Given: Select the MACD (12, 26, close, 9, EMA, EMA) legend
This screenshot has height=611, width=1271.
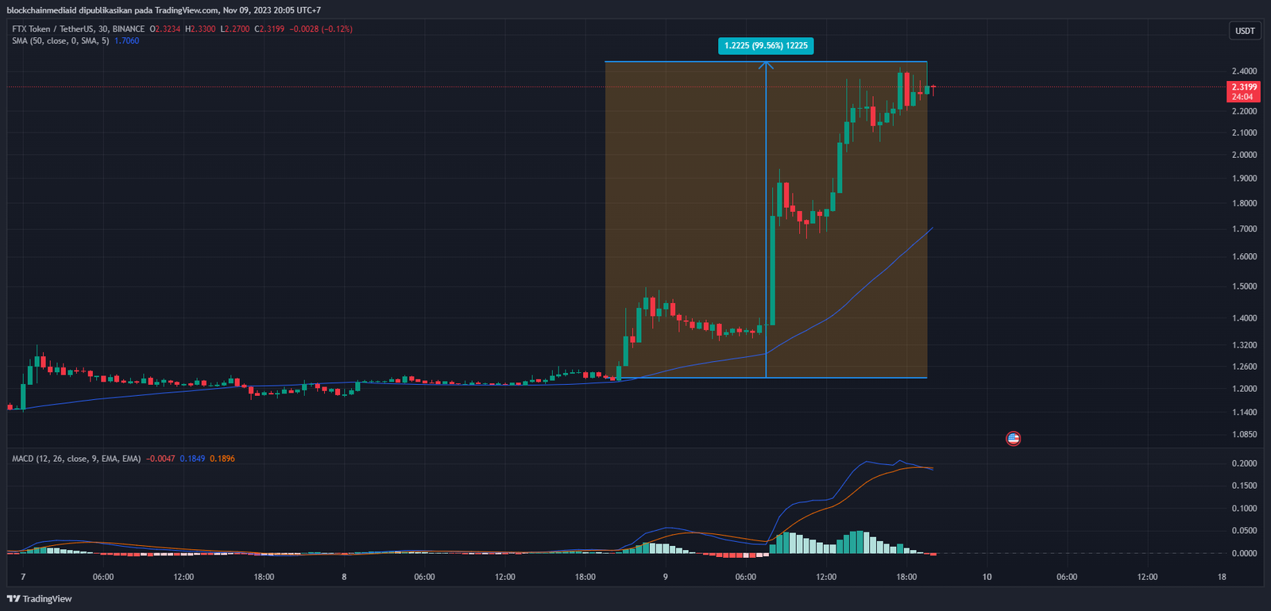Looking at the screenshot, I should [76, 459].
